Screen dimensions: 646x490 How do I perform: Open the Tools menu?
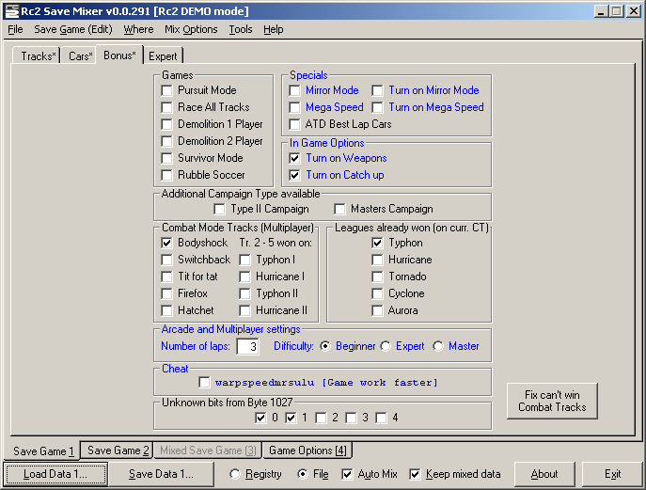pos(241,30)
